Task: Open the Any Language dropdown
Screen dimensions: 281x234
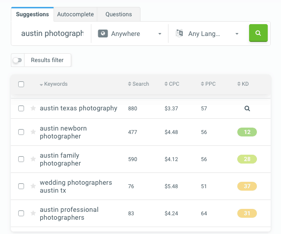Action: click(x=207, y=33)
